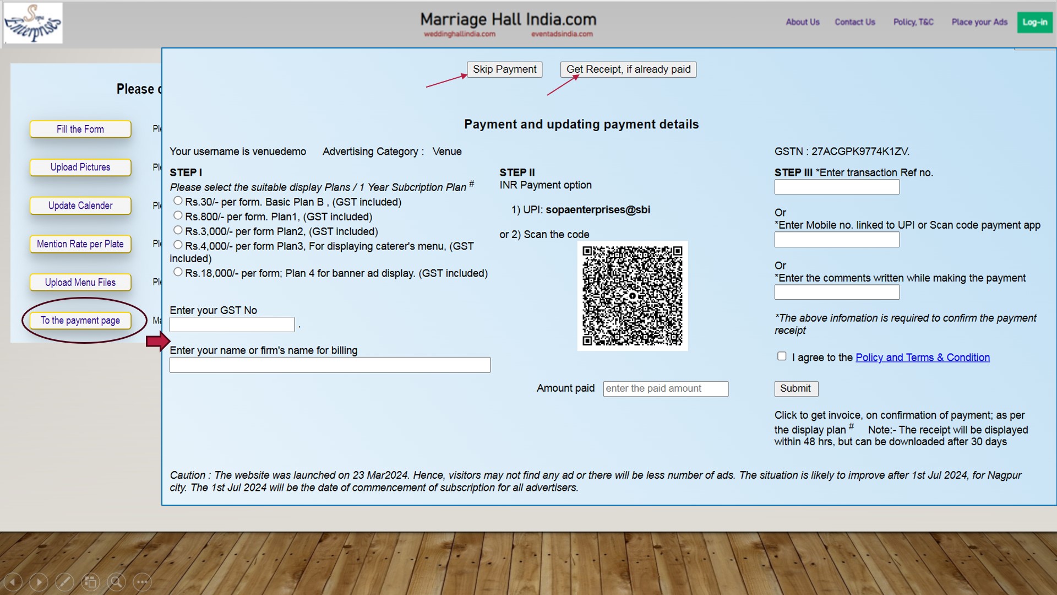Click the Marriage Hall India.com title

coord(508,20)
